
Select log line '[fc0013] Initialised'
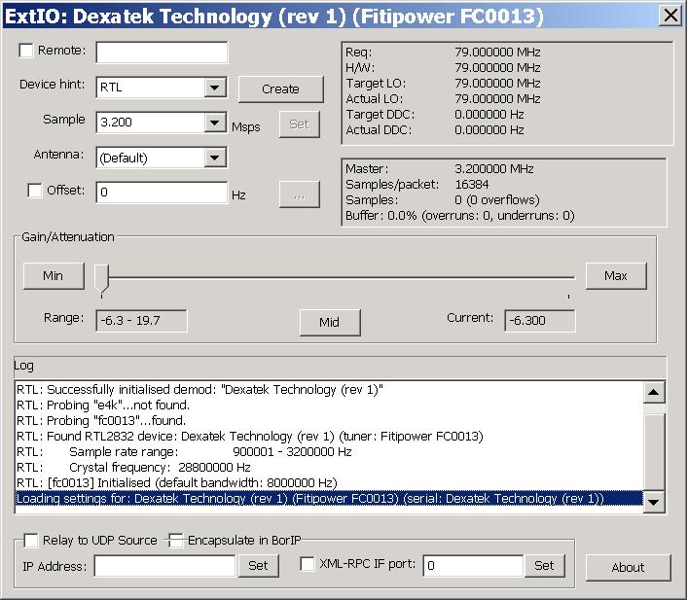[x=329, y=483]
